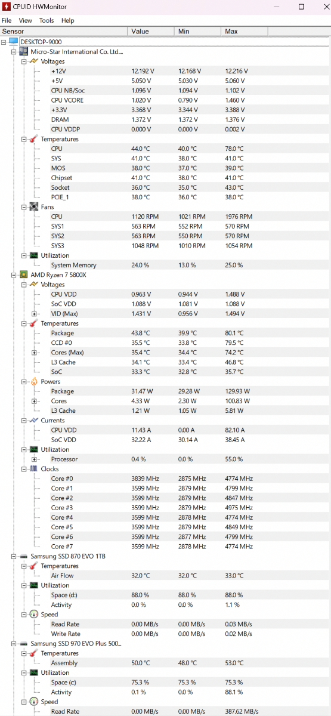Click the AMD Ryzen 7 5800X chip icon
The width and height of the screenshot is (331, 716).
[24, 275]
